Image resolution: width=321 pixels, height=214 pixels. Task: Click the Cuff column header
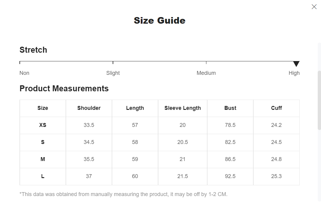coord(276,108)
